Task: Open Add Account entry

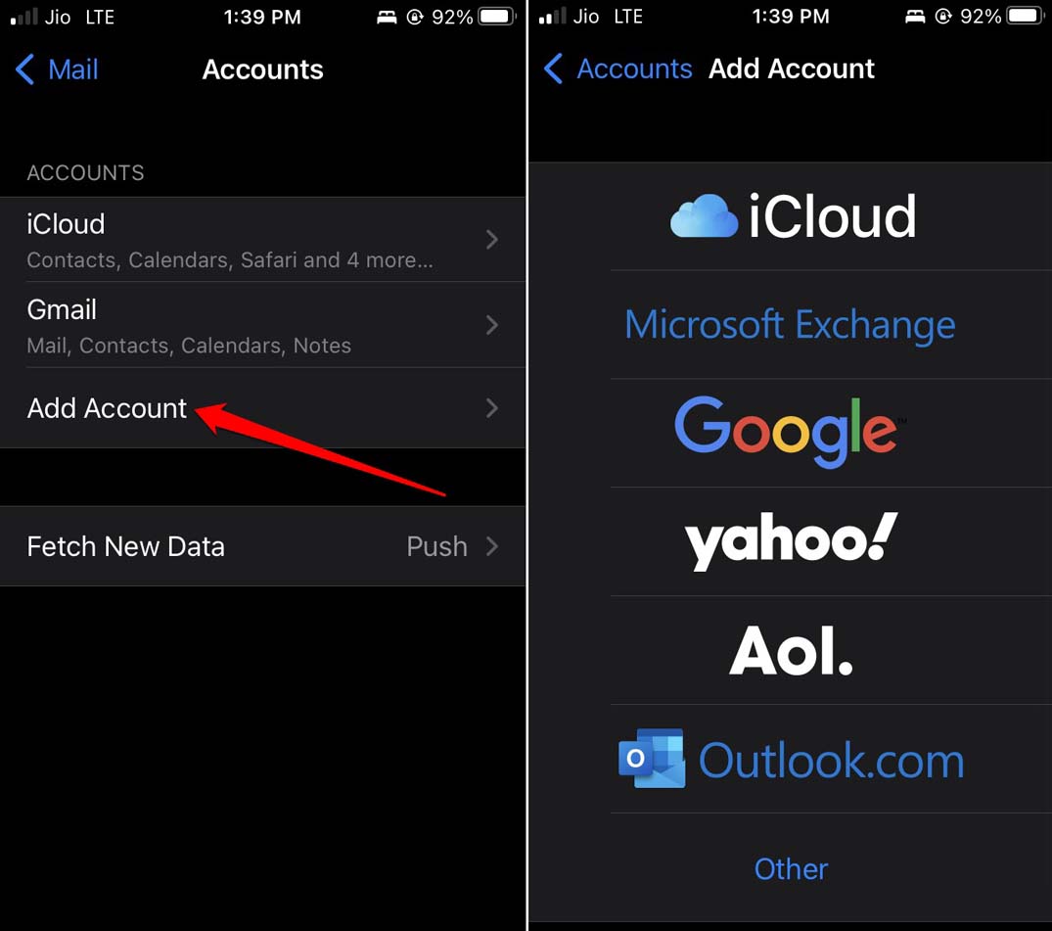Action: [x=262, y=408]
